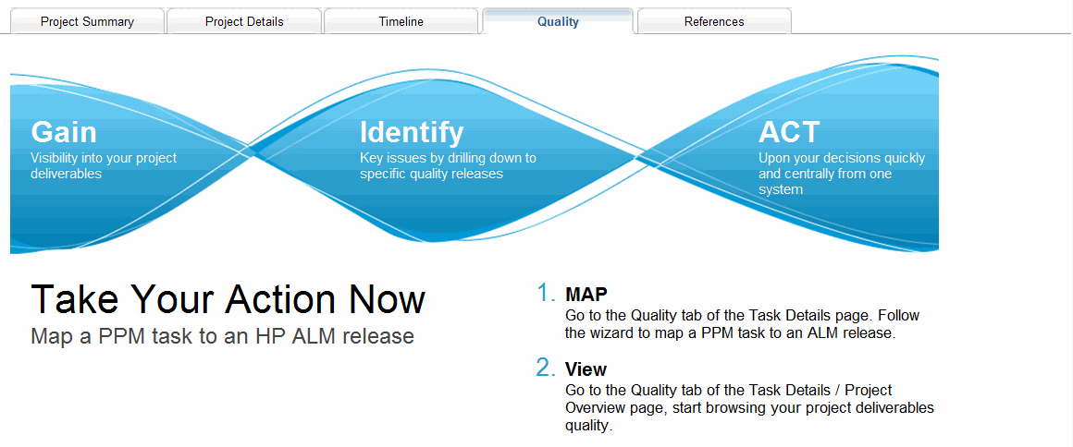Viewport: 1073px width, 447px height.
Task: Click 'Upon your decisions quickly' text
Action: point(841,158)
